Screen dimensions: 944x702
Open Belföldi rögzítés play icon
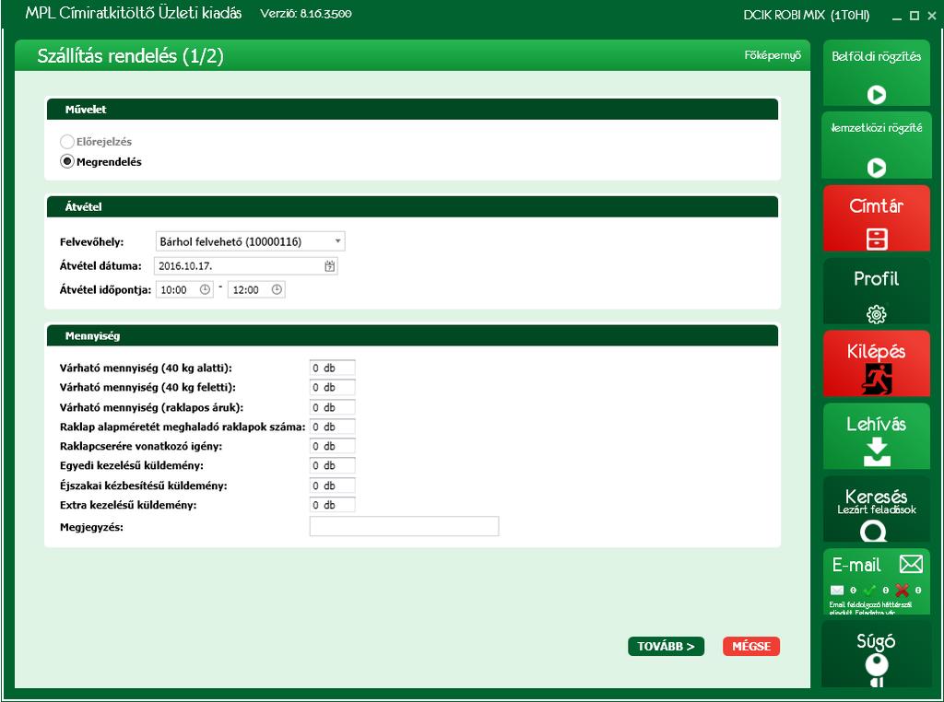point(876,95)
